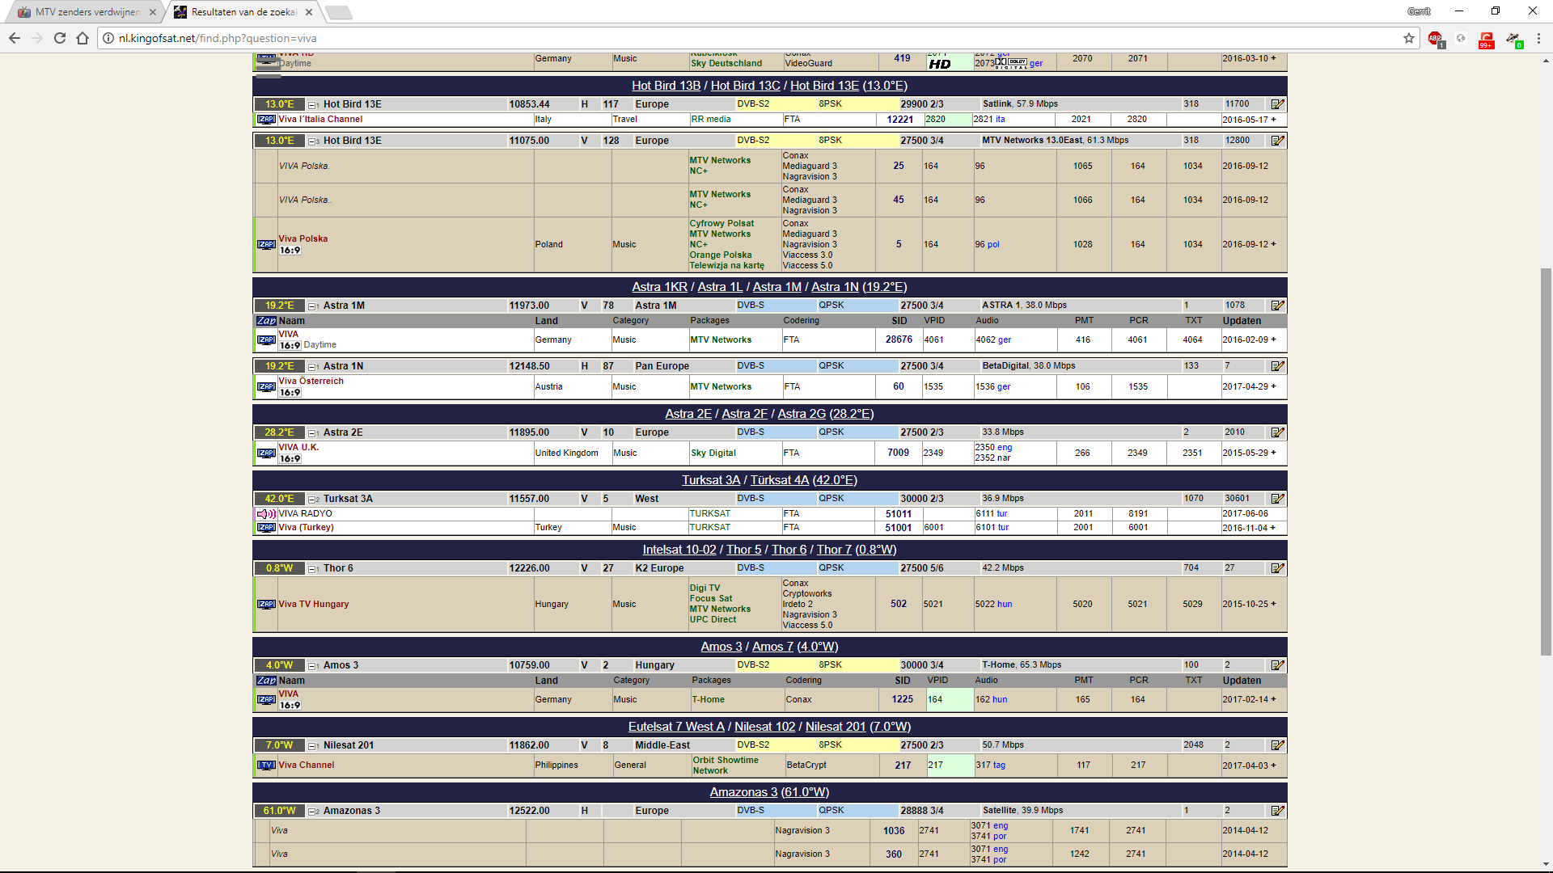Open the Eutelsat 7 West A link
The height and width of the screenshot is (873, 1553).
click(676, 727)
